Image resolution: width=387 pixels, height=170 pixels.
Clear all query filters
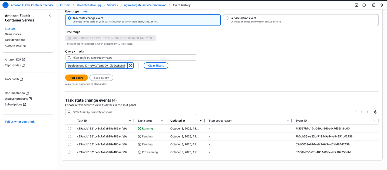tap(156, 65)
